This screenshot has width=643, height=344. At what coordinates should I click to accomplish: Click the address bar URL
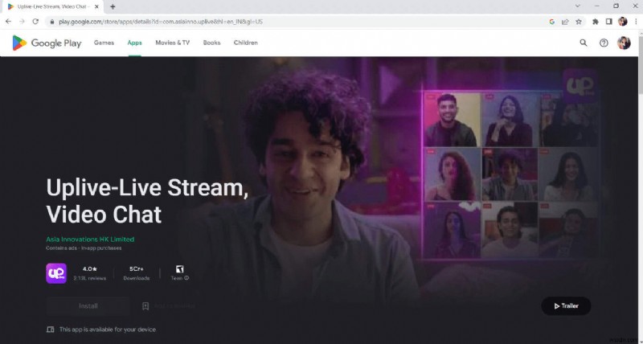pyautogui.click(x=160, y=22)
